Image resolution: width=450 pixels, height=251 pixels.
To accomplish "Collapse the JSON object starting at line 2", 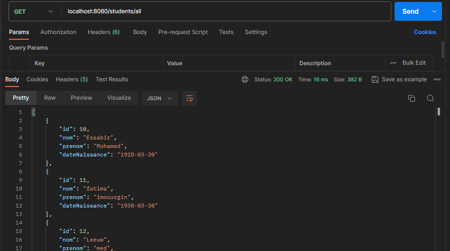I will [x=47, y=121].
